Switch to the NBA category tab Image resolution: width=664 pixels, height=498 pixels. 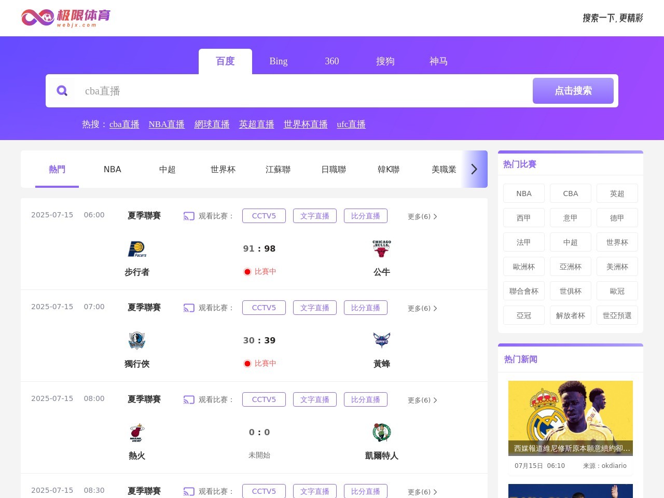(x=112, y=169)
